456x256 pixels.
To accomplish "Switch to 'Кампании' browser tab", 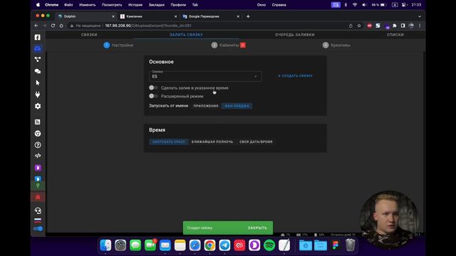I will pyautogui.click(x=148, y=16).
